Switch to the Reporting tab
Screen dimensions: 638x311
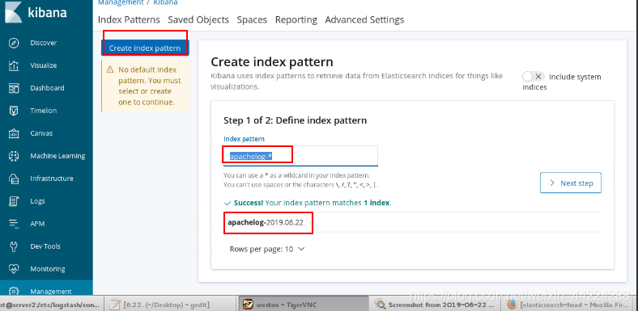click(296, 20)
